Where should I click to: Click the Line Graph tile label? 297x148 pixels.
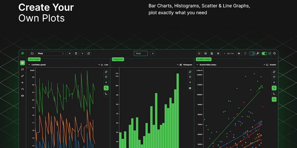tap(34, 59)
